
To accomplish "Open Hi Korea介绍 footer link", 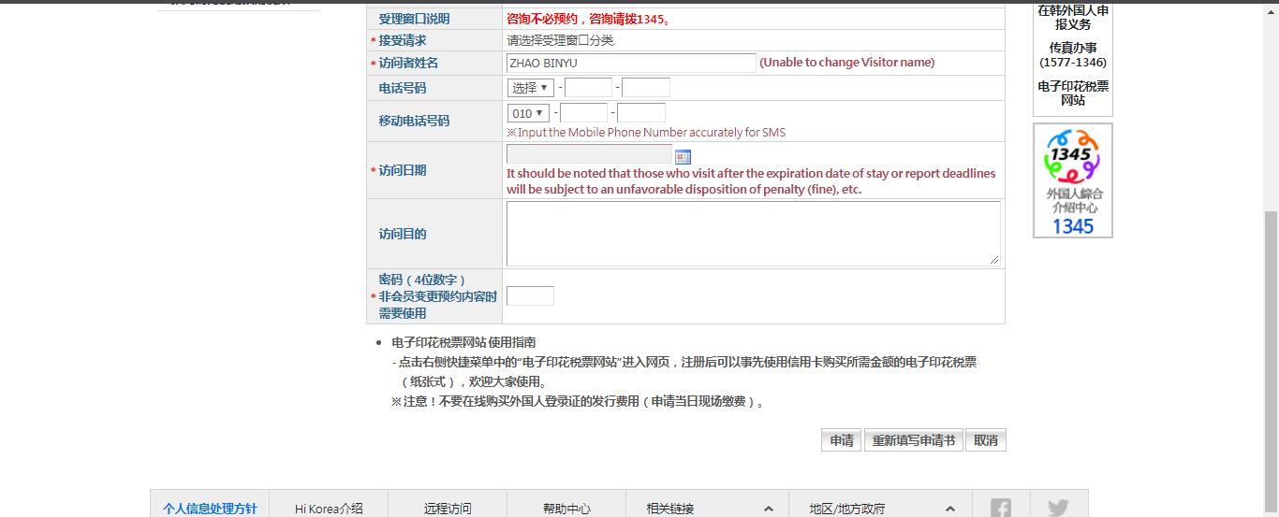I will 329,509.
